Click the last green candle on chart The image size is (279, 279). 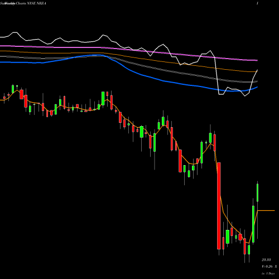click(258, 193)
